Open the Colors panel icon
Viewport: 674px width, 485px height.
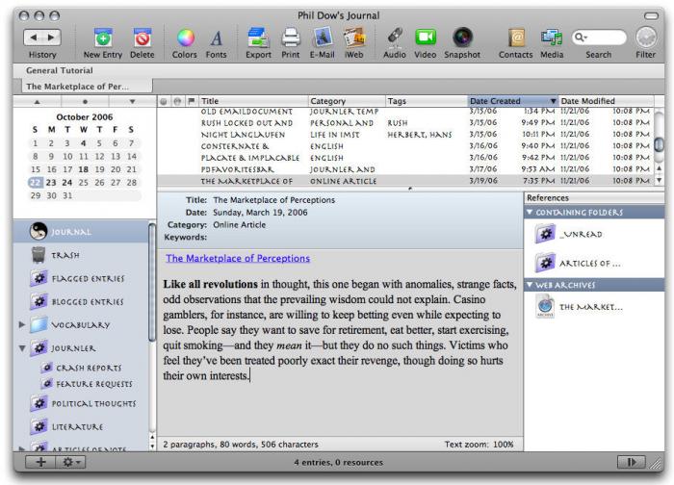tap(185, 38)
